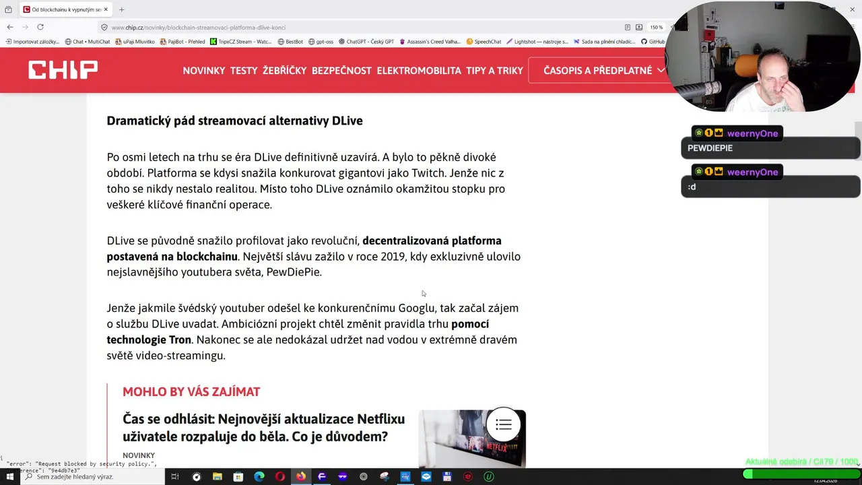Image resolution: width=862 pixels, height=485 pixels.
Task: Open Microsoft Store from the taskbar
Action: 238,476
